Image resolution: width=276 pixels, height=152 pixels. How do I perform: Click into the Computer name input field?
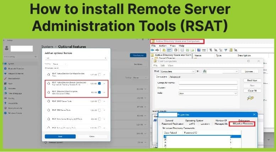point(208,82)
